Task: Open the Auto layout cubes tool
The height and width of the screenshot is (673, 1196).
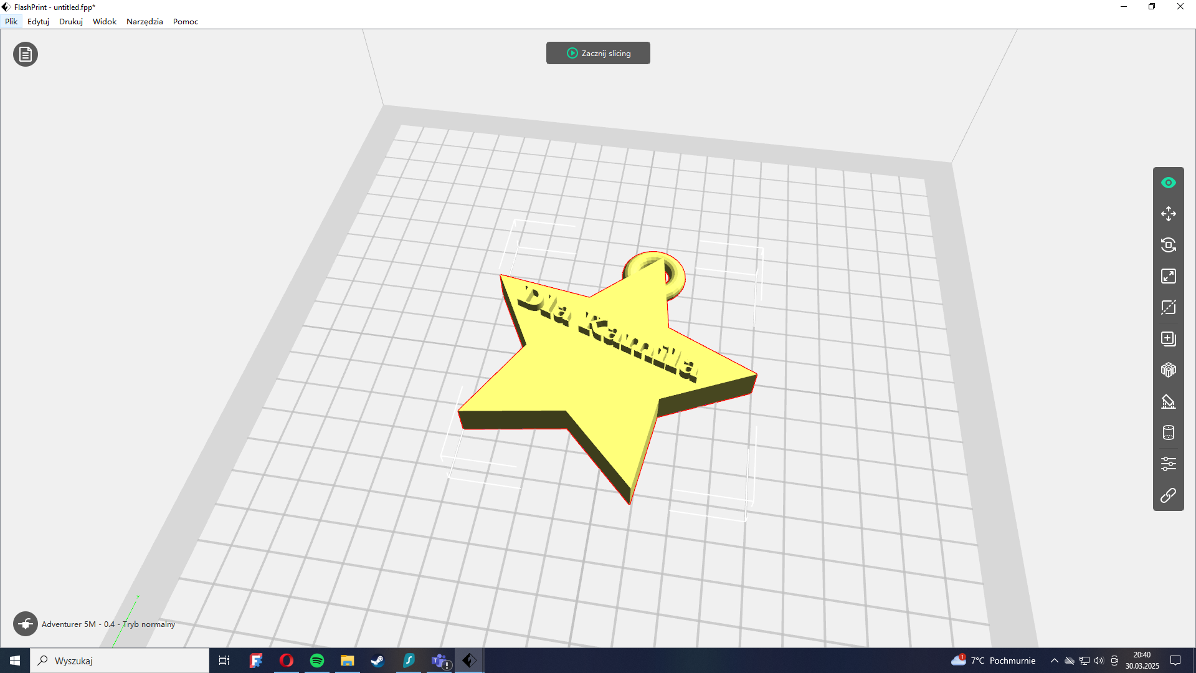Action: (1168, 370)
